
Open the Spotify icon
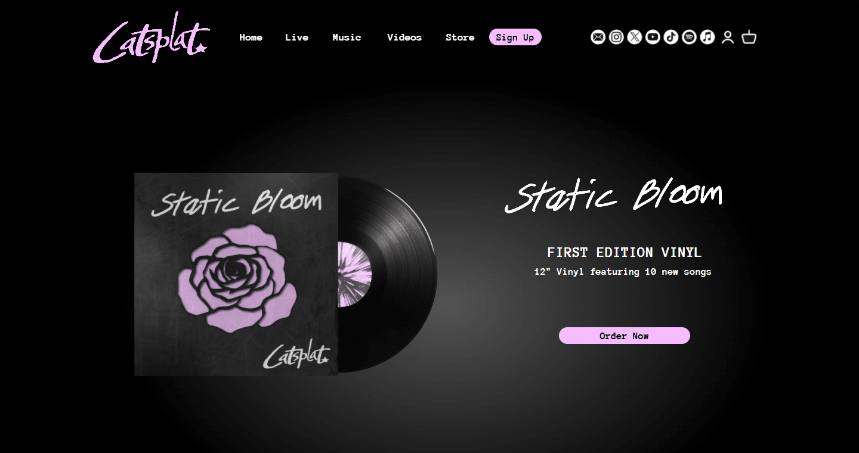(689, 37)
